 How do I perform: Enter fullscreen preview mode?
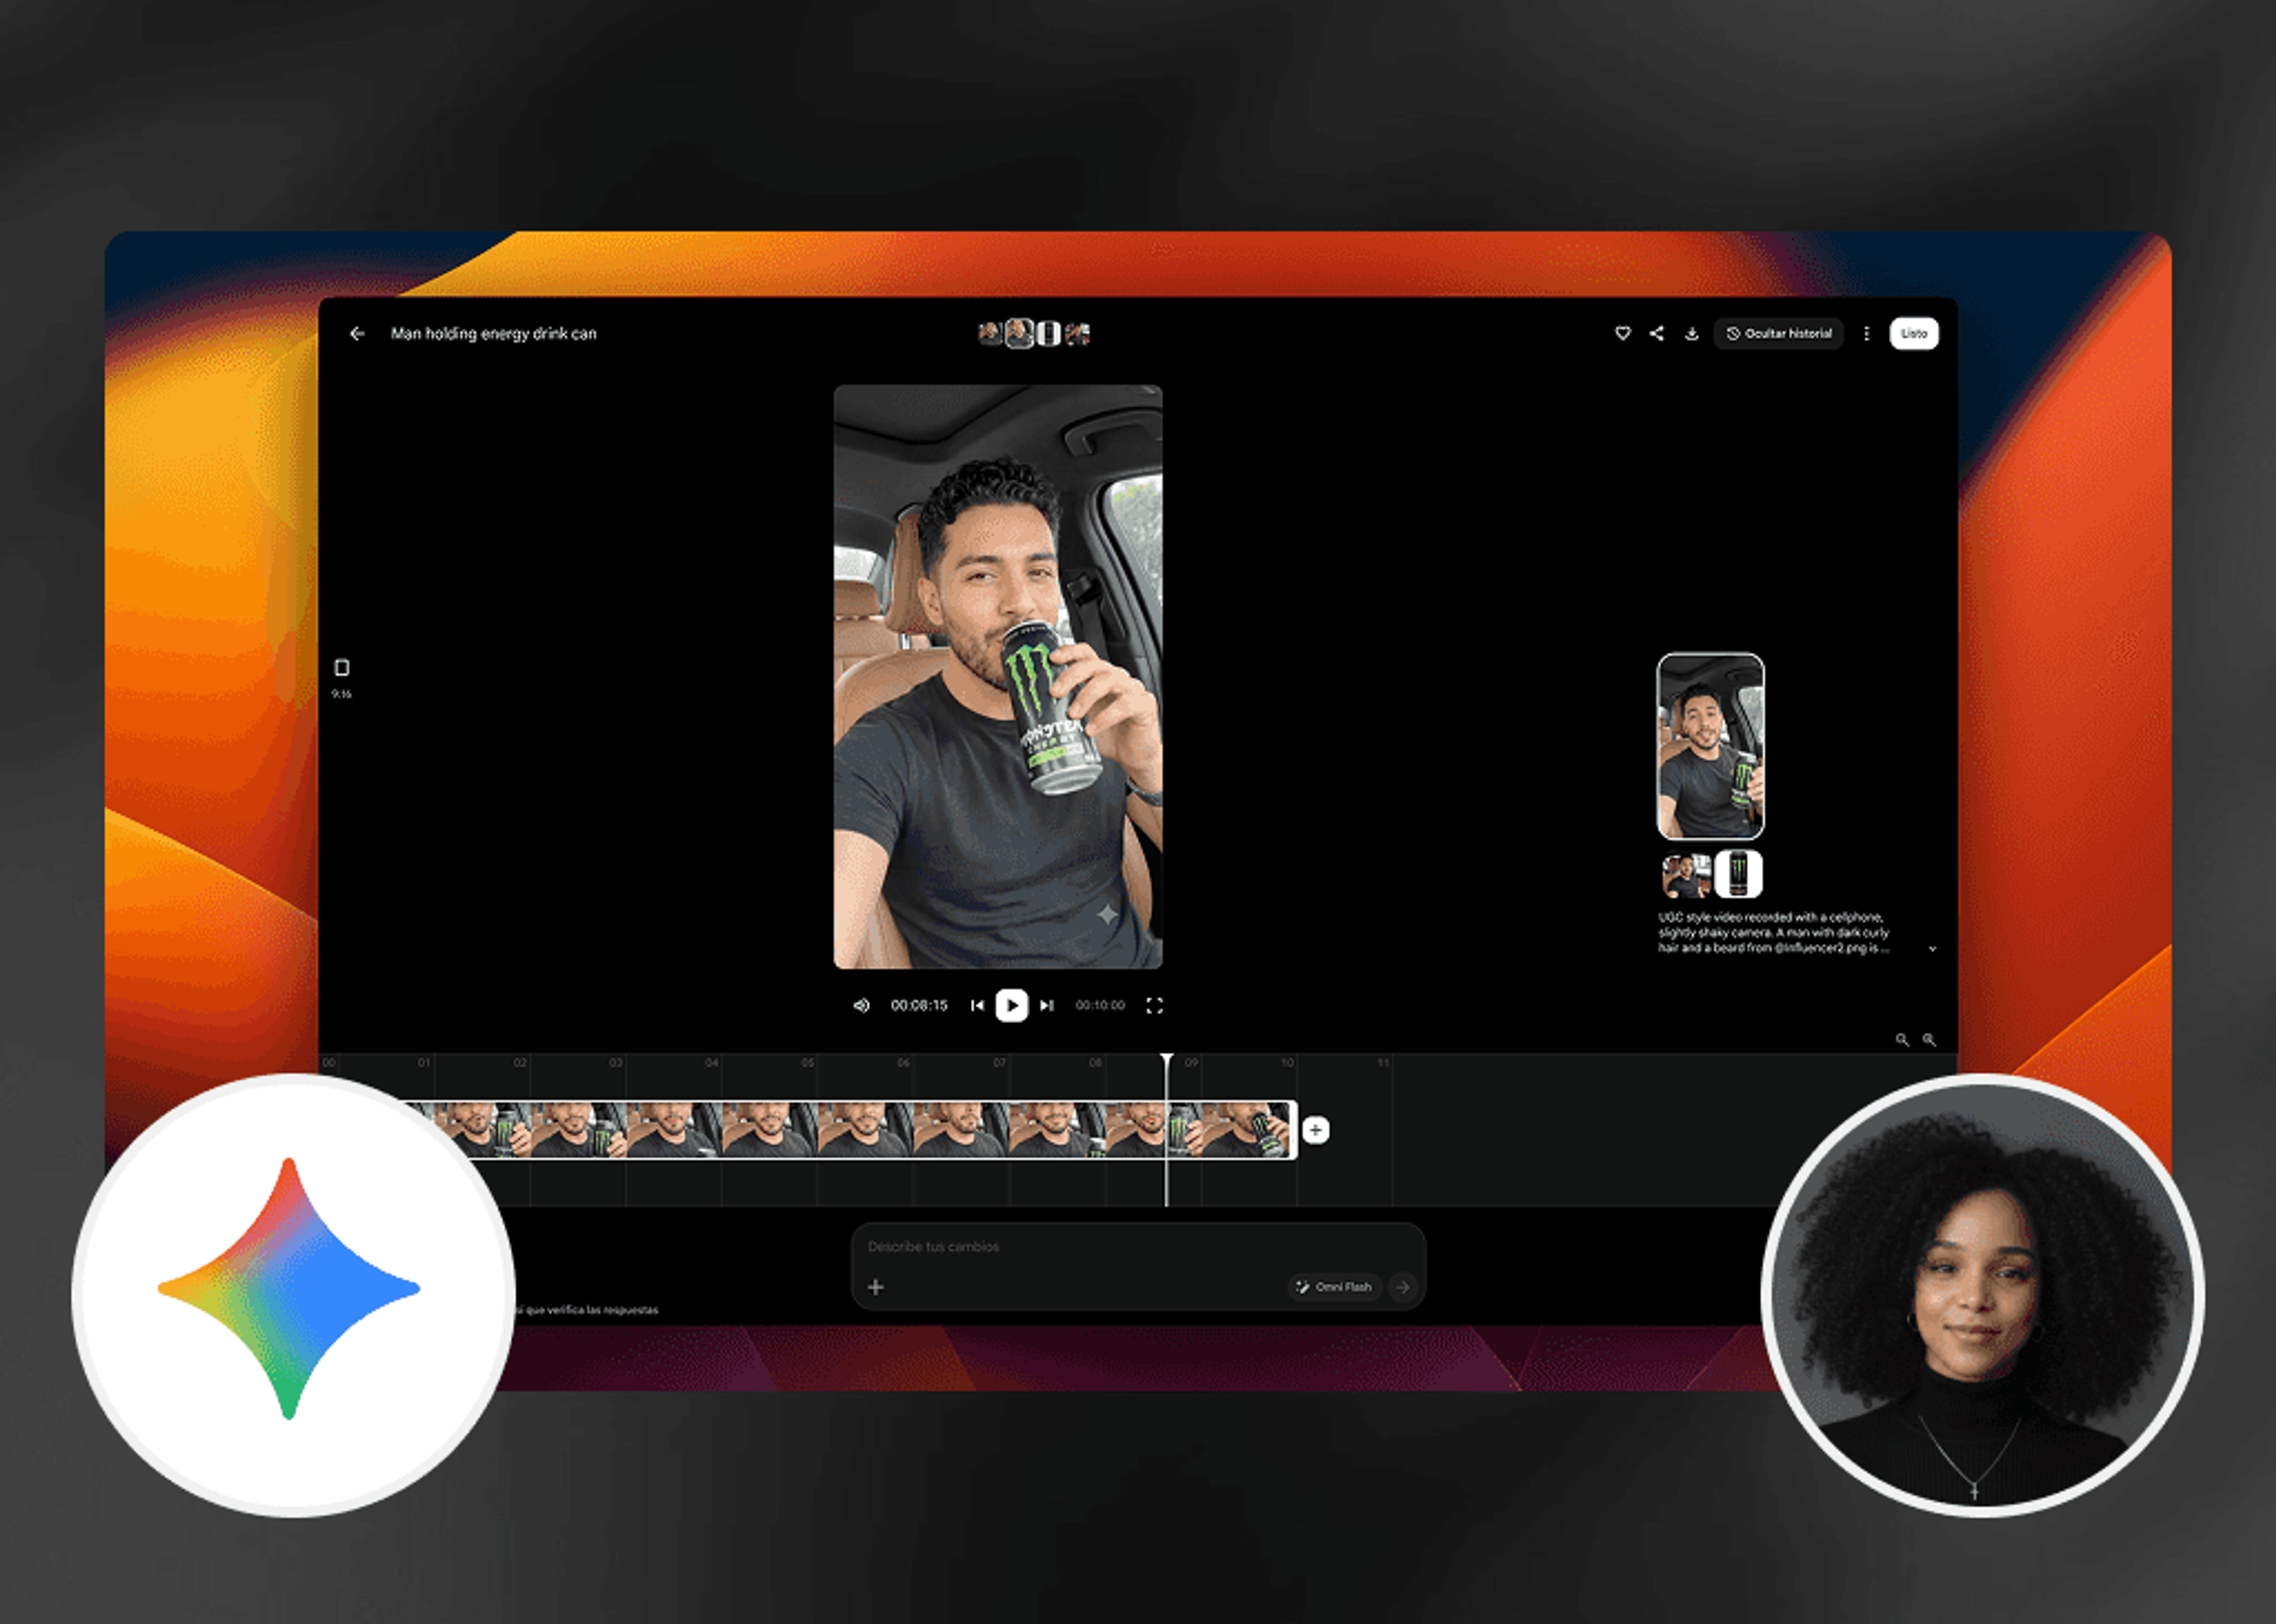click(x=1155, y=1005)
